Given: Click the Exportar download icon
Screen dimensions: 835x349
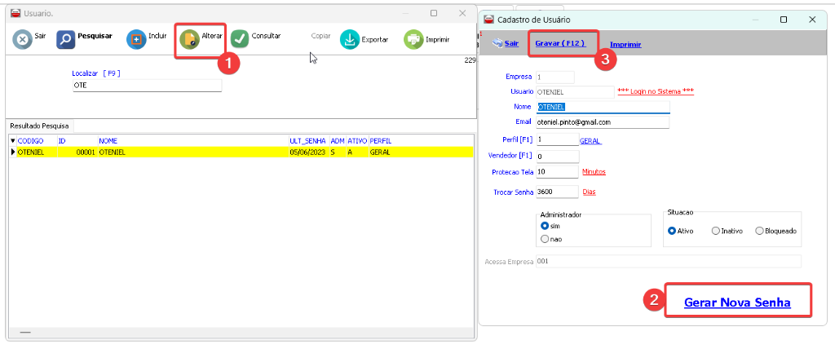Looking at the screenshot, I should click(x=349, y=38).
